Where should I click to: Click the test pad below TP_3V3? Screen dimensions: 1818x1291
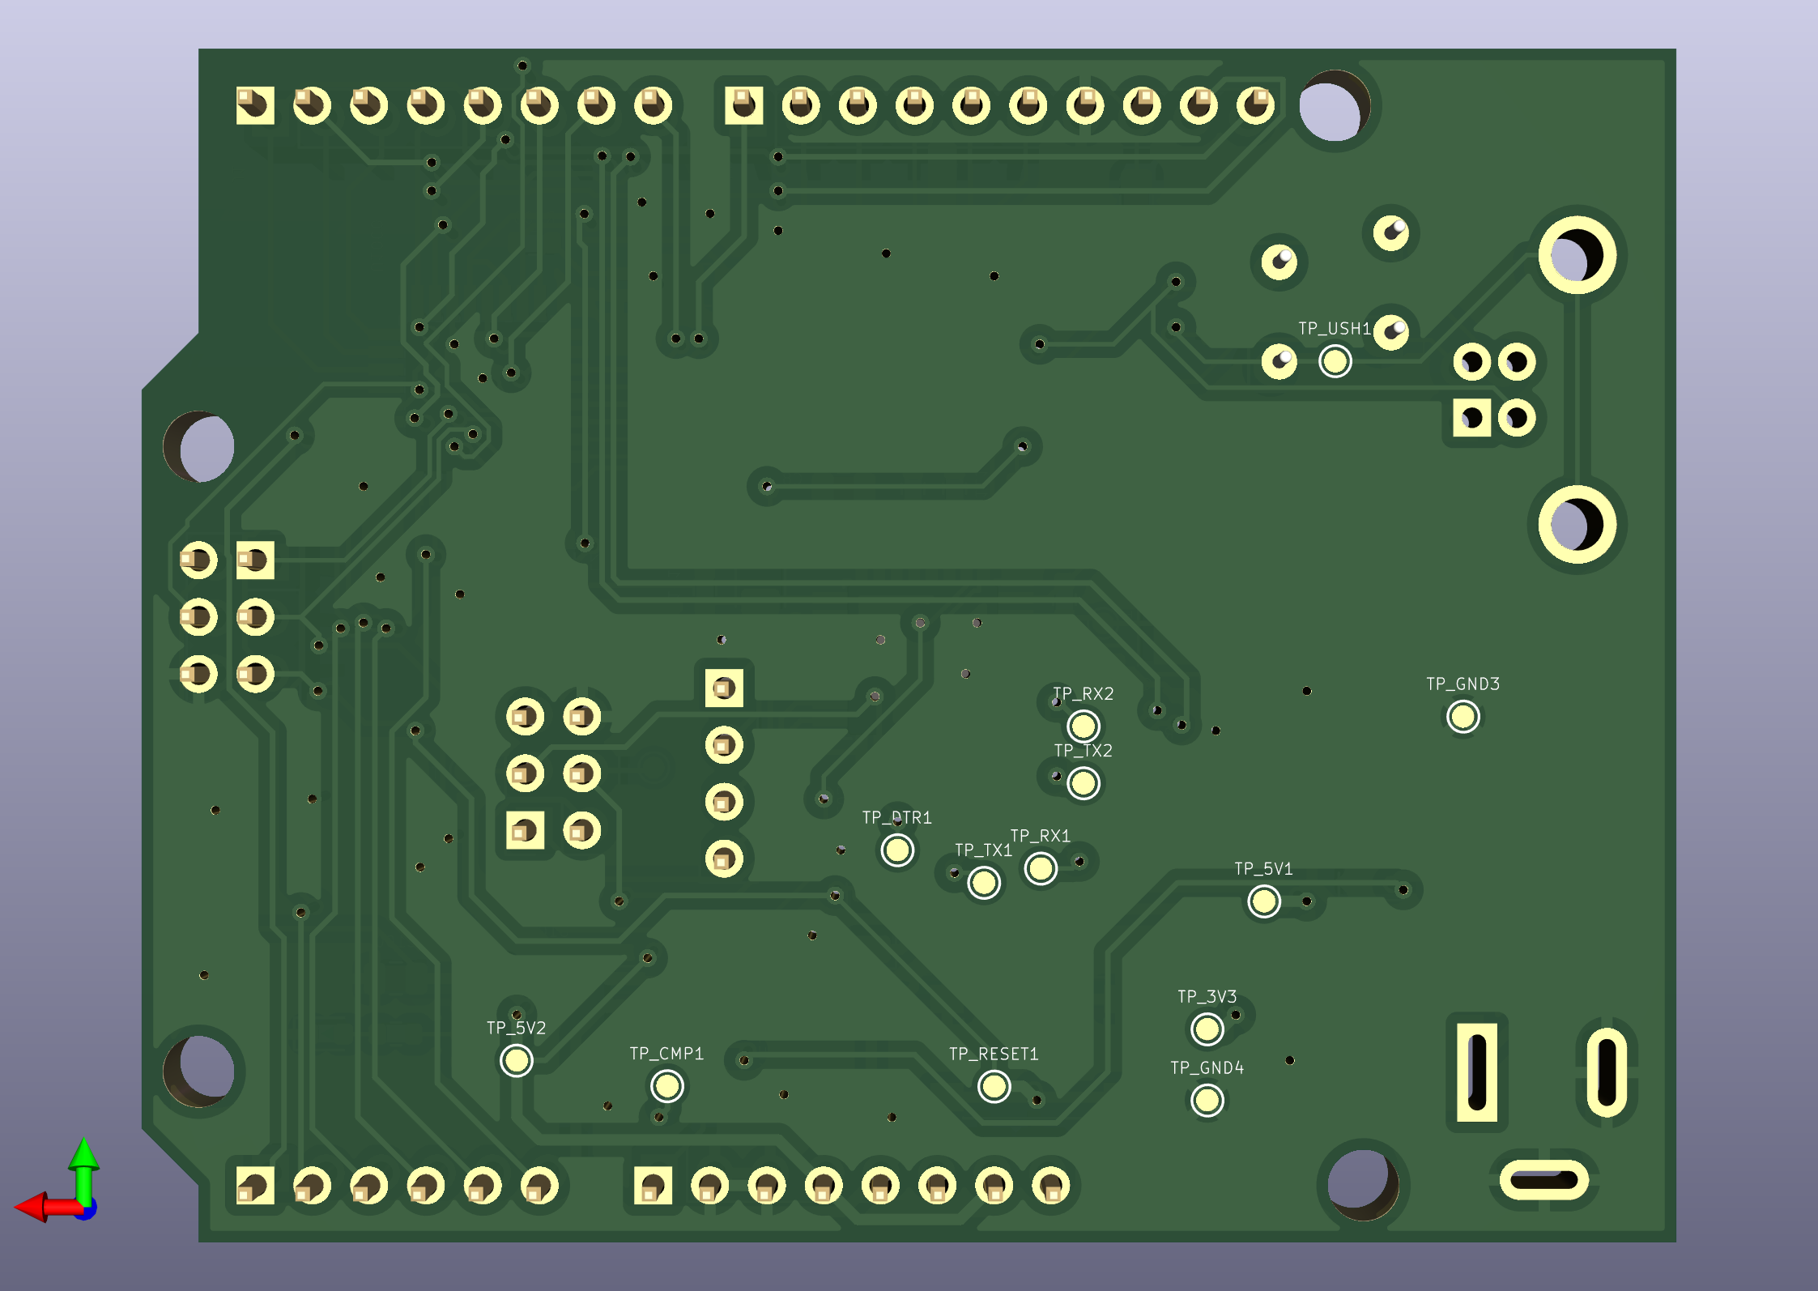pyautogui.click(x=1207, y=1029)
